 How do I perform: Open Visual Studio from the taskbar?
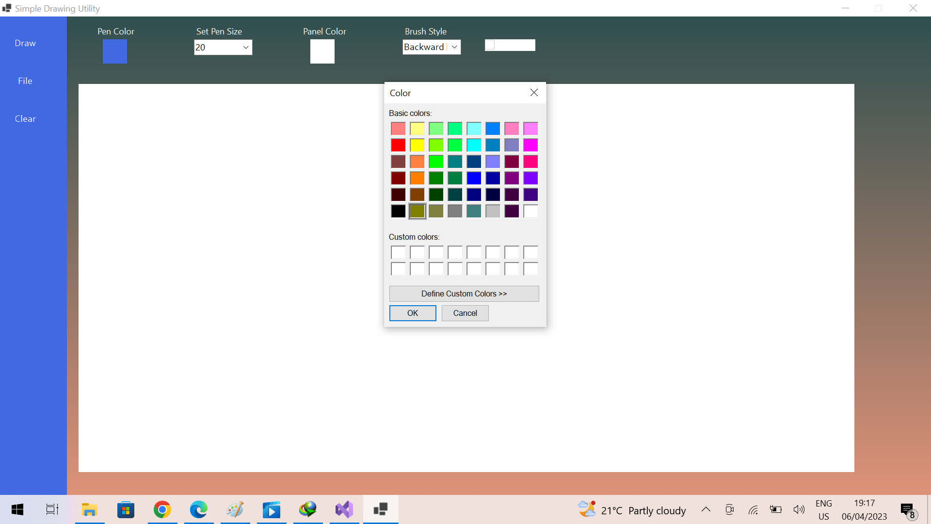click(344, 509)
